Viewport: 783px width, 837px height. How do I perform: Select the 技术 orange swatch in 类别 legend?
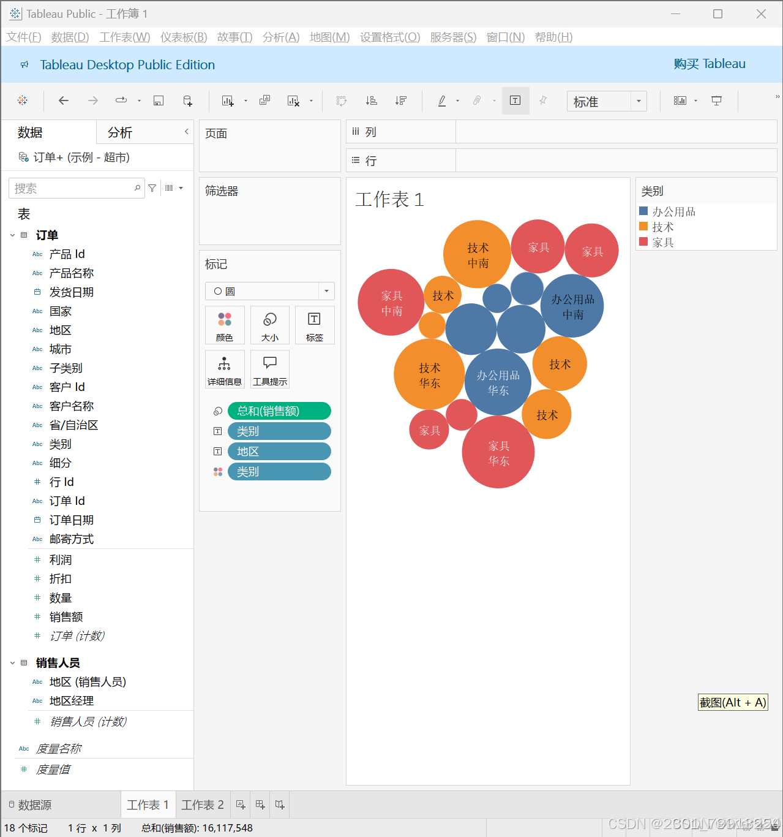click(643, 226)
